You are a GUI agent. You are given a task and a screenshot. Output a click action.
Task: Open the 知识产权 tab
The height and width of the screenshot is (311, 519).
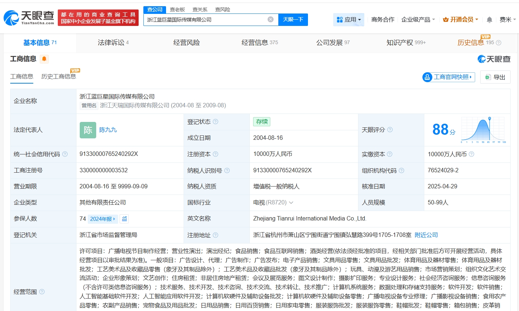[406, 43]
